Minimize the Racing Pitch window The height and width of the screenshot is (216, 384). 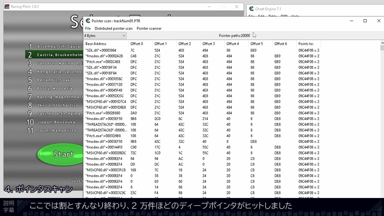209,7
